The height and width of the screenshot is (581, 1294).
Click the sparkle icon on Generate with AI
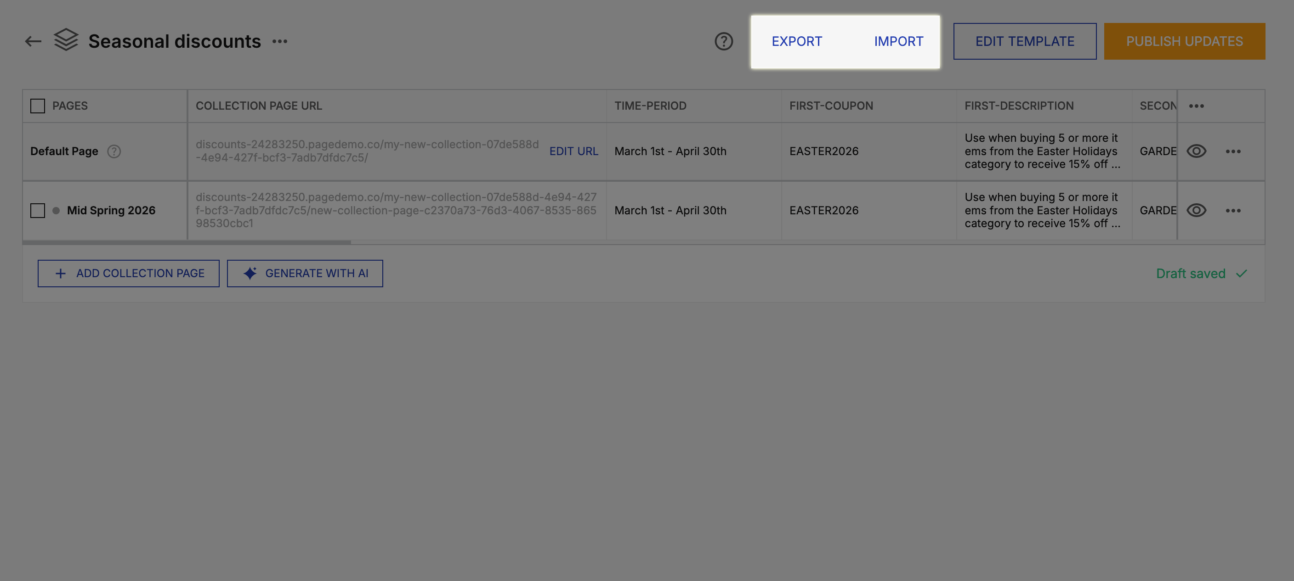250,273
